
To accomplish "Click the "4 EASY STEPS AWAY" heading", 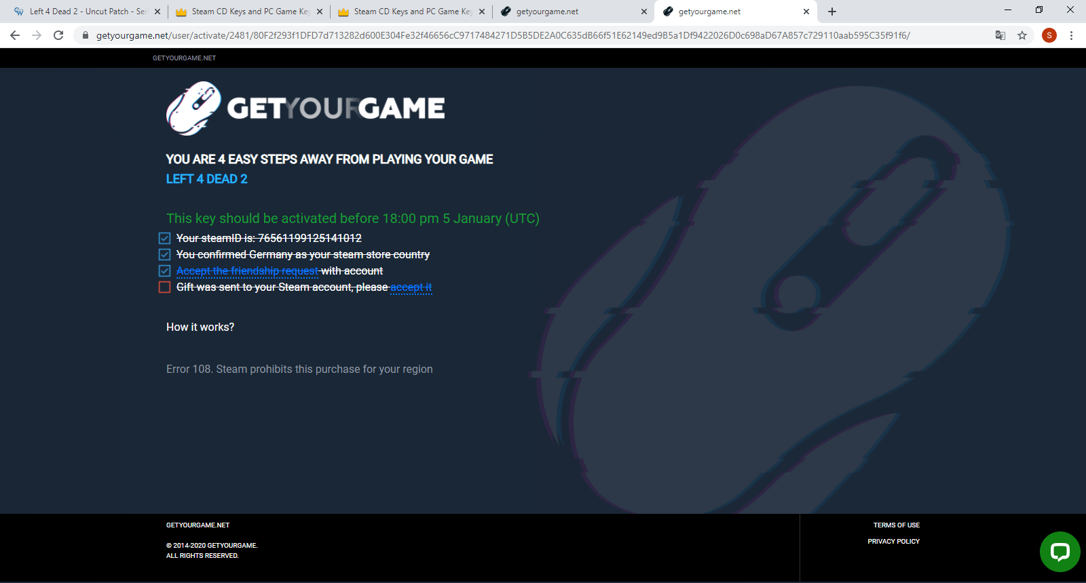I will pyautogui.click(x=330, y=159).
